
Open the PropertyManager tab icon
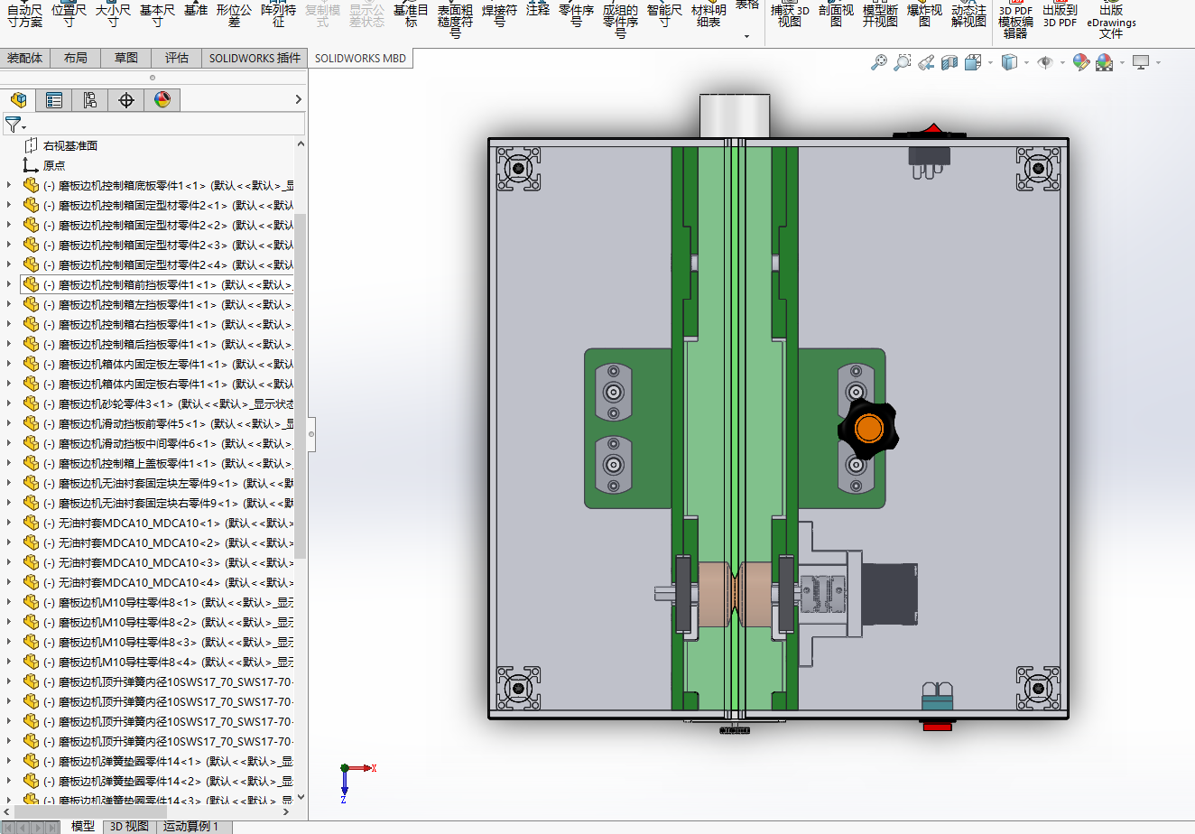pyautogui.click(x=54, y=100)
